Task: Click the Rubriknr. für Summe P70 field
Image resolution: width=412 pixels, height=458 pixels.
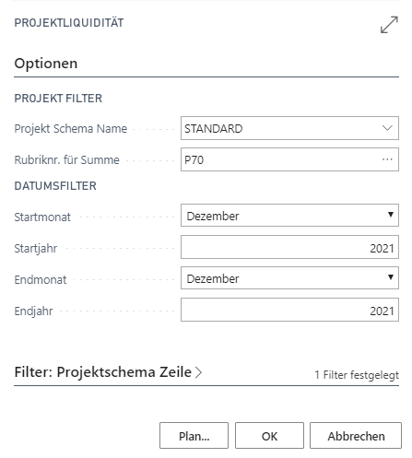Action: tap(289, 159)
